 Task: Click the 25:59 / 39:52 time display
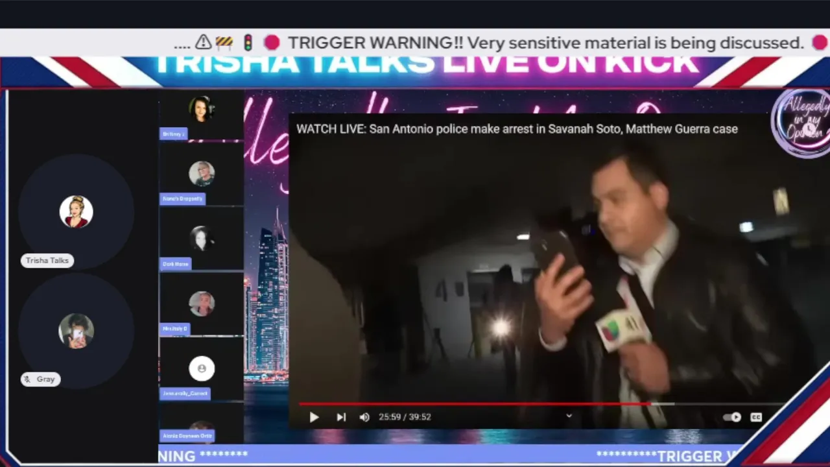(405, 417)
